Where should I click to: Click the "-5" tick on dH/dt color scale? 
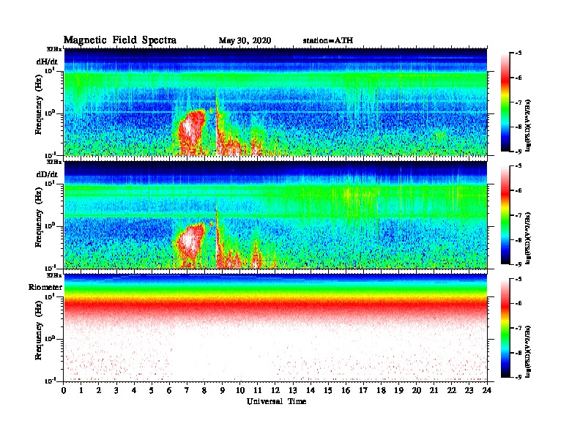[x=518, y=53]
